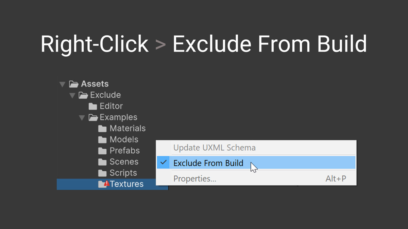
Task: Click the Examples folder icon
Action: 93,117
